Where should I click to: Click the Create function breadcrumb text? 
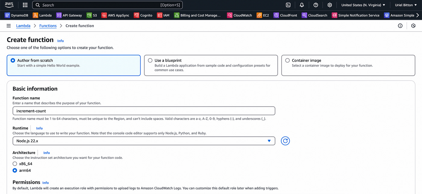80,26
